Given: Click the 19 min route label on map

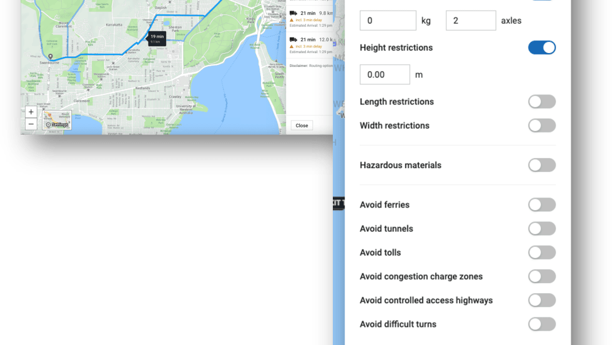Looking at the screenshot, I should 156,38.
